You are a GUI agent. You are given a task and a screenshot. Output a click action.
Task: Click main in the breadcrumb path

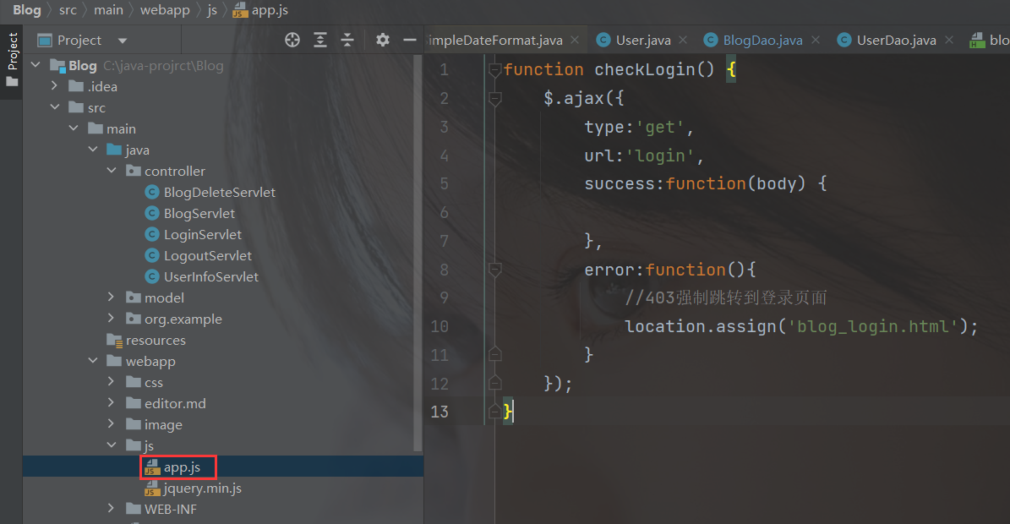(x=108, y=9)
